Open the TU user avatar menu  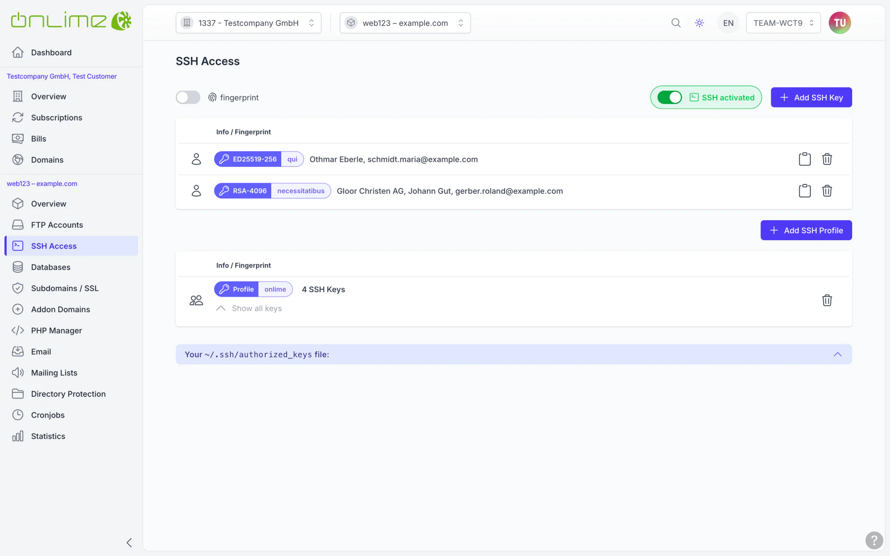[x=840, y=23]
